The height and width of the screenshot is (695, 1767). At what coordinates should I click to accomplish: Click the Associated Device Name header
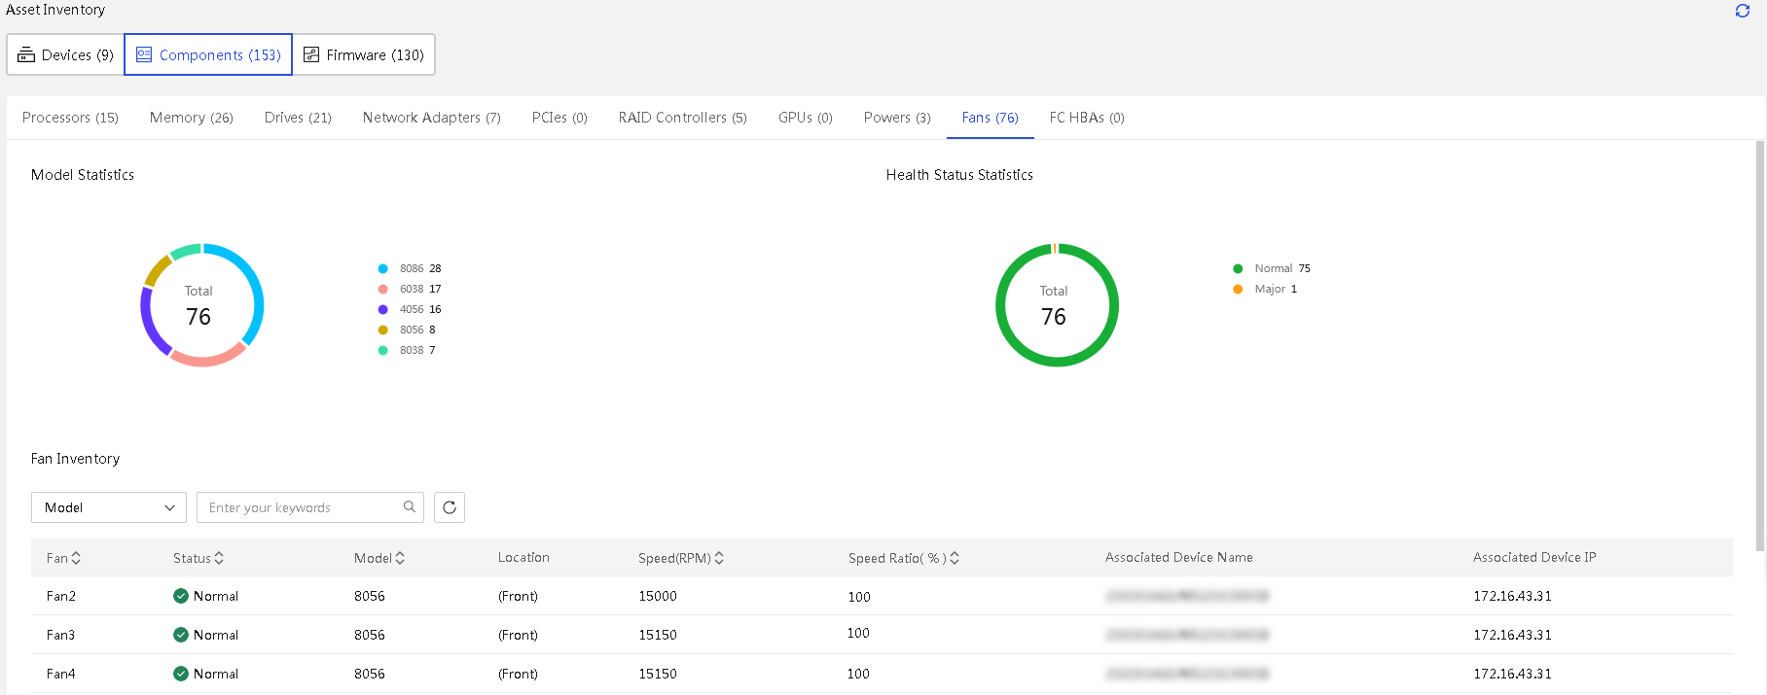coord(1179,557)
